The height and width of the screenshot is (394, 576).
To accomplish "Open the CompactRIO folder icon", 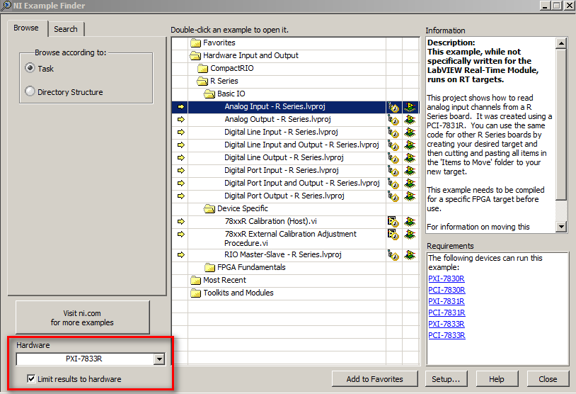I will coord(202,68).
